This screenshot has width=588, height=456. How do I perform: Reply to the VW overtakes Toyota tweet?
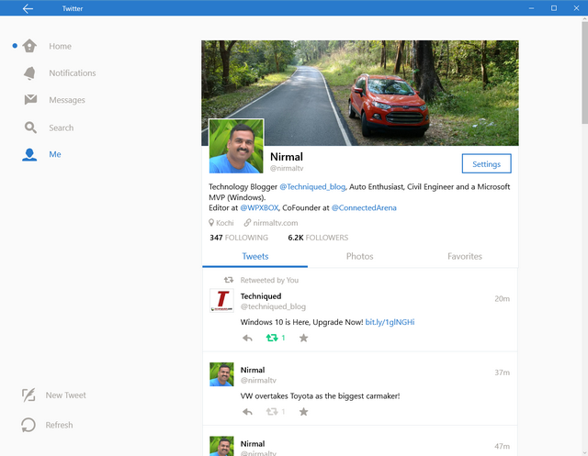[x=247, y=412]
